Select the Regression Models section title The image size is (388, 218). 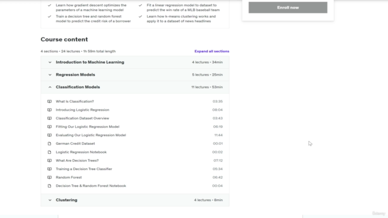75,74
